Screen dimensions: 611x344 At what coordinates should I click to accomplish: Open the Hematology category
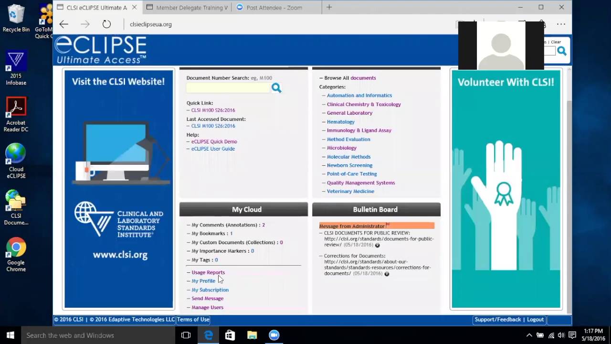click(x=341, y=122)
